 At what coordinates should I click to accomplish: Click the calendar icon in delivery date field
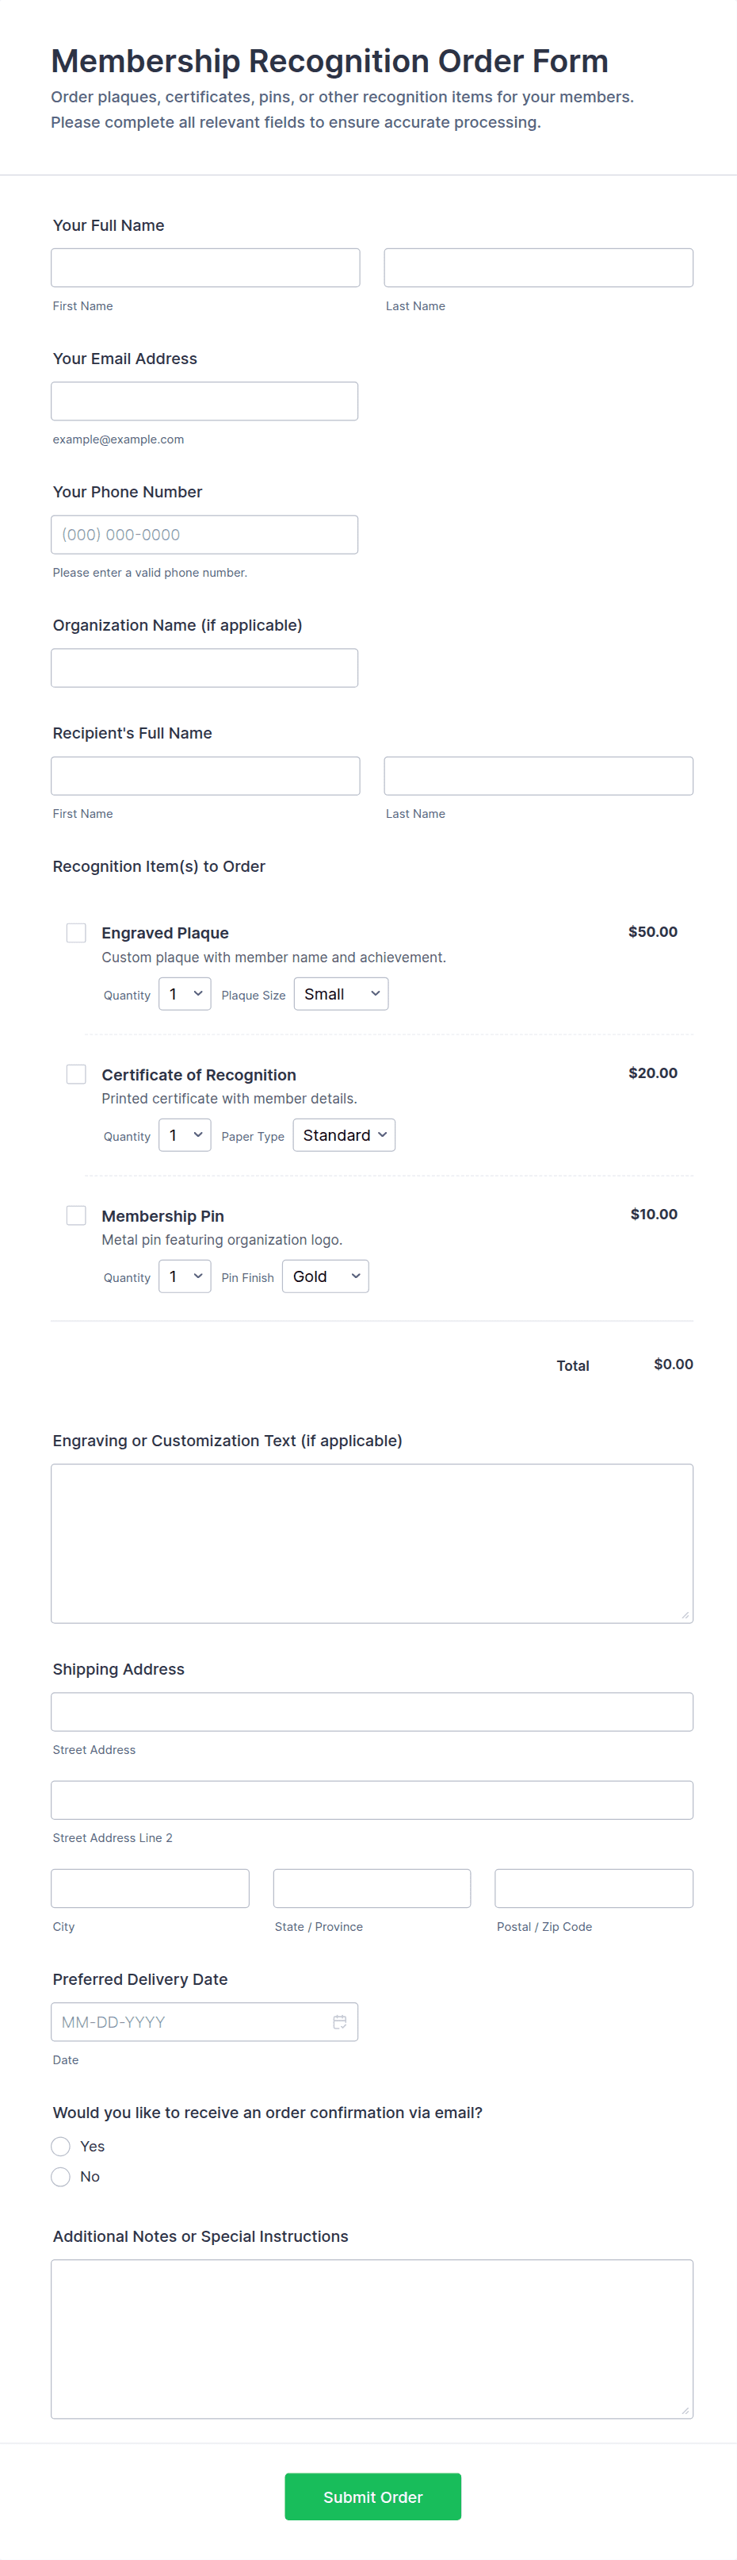coord(338,2021)
